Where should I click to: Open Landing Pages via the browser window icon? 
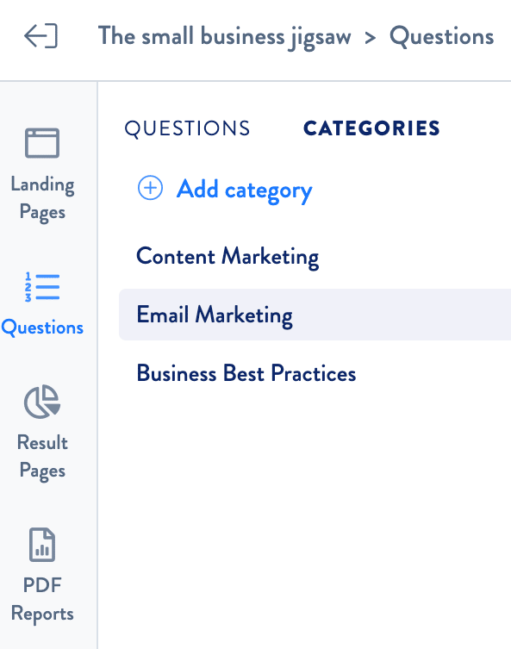point(42,143)
